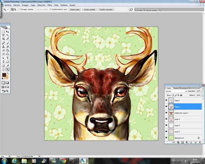Open the Imagen menu
Image resolution: width=205 pixels, height=164 pixels.
pos(25,5)
